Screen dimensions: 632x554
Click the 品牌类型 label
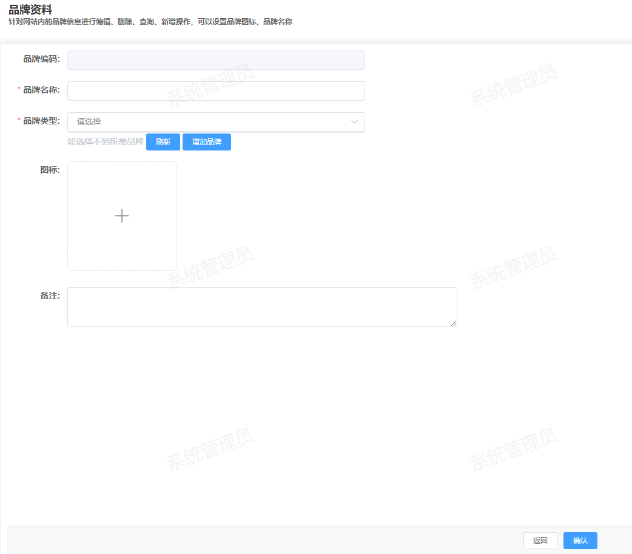tap(41, 121)
